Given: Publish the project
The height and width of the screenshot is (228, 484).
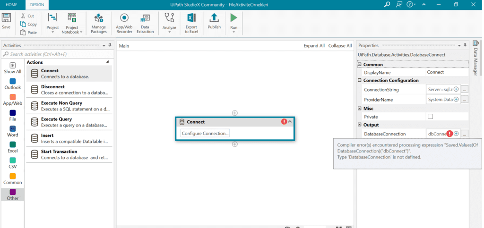Looking at the screenshot, I should (x=214, y=21).
